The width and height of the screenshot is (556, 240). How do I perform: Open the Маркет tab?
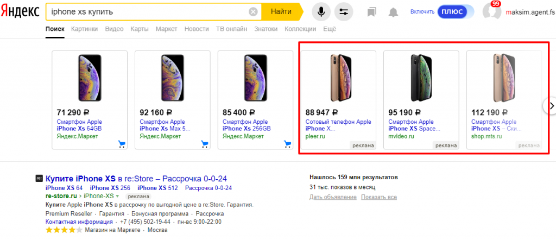click(166, 29)
